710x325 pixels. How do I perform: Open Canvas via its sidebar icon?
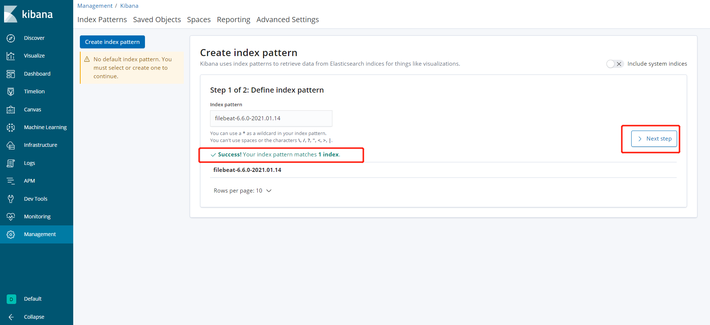point(11,110)
